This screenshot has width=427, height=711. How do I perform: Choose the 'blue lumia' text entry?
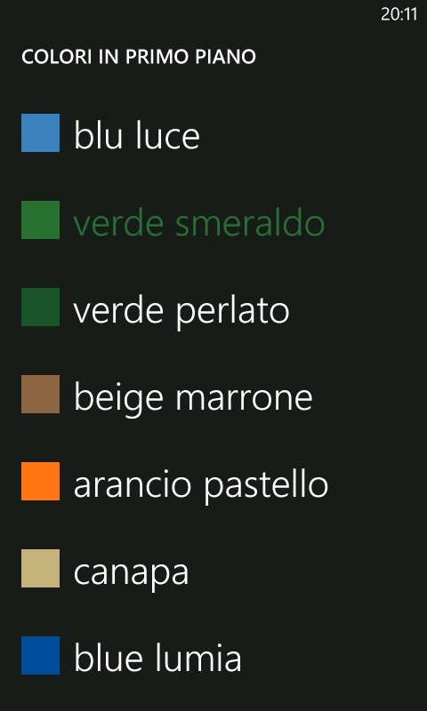tap(157, 658)
